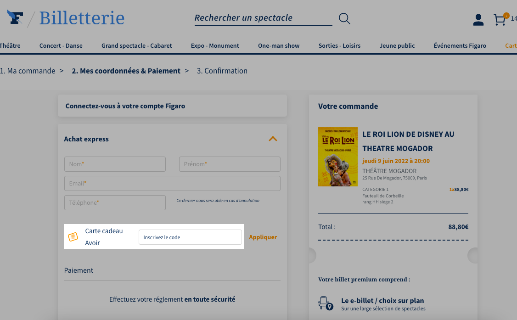
Task: Focus the Nom input field
Action: [115, 164]
